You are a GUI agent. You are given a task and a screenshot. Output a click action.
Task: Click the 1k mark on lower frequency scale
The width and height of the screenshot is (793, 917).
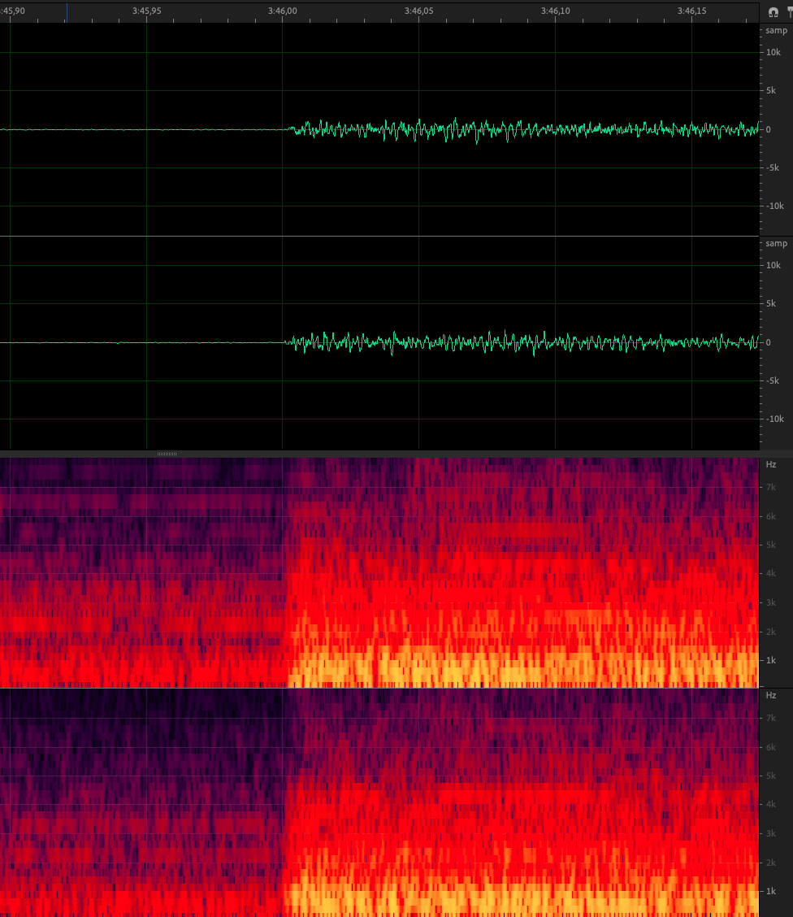(773, 892)
